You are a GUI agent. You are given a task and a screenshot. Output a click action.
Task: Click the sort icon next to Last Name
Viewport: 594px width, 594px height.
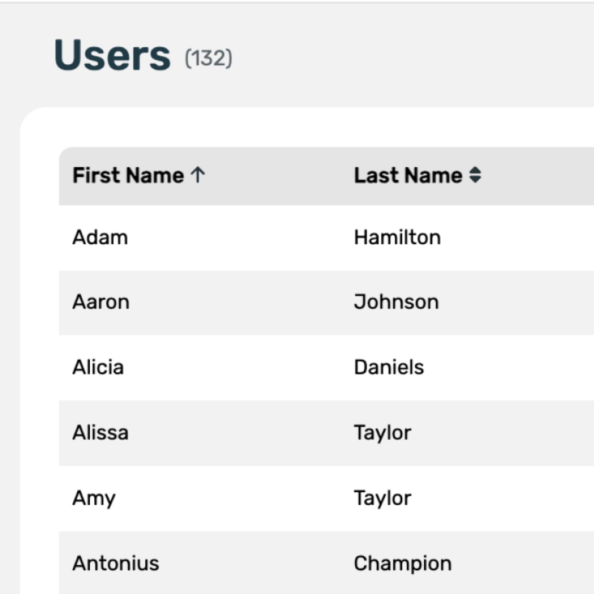tap(475, 175)
